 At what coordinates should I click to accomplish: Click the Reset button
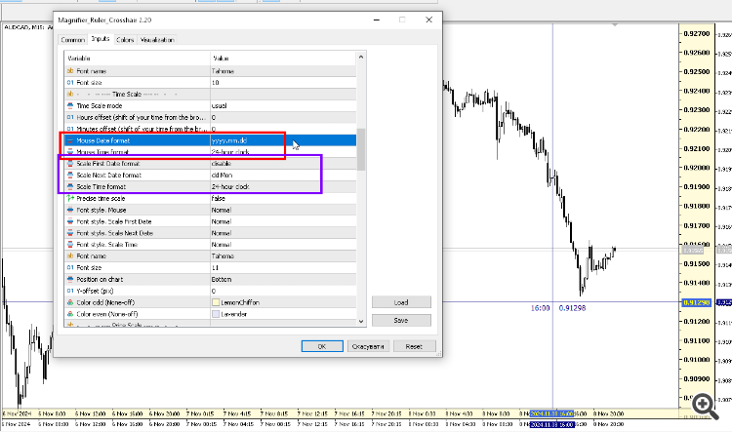(x=414, y=346)
